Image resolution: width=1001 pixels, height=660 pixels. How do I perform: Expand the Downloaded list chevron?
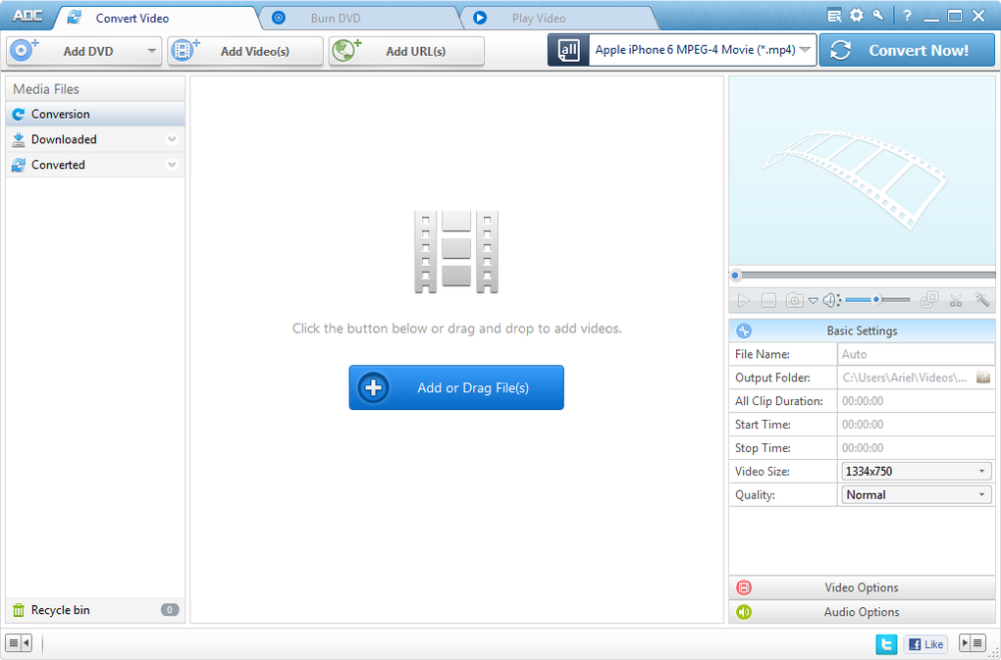(172, 139)
